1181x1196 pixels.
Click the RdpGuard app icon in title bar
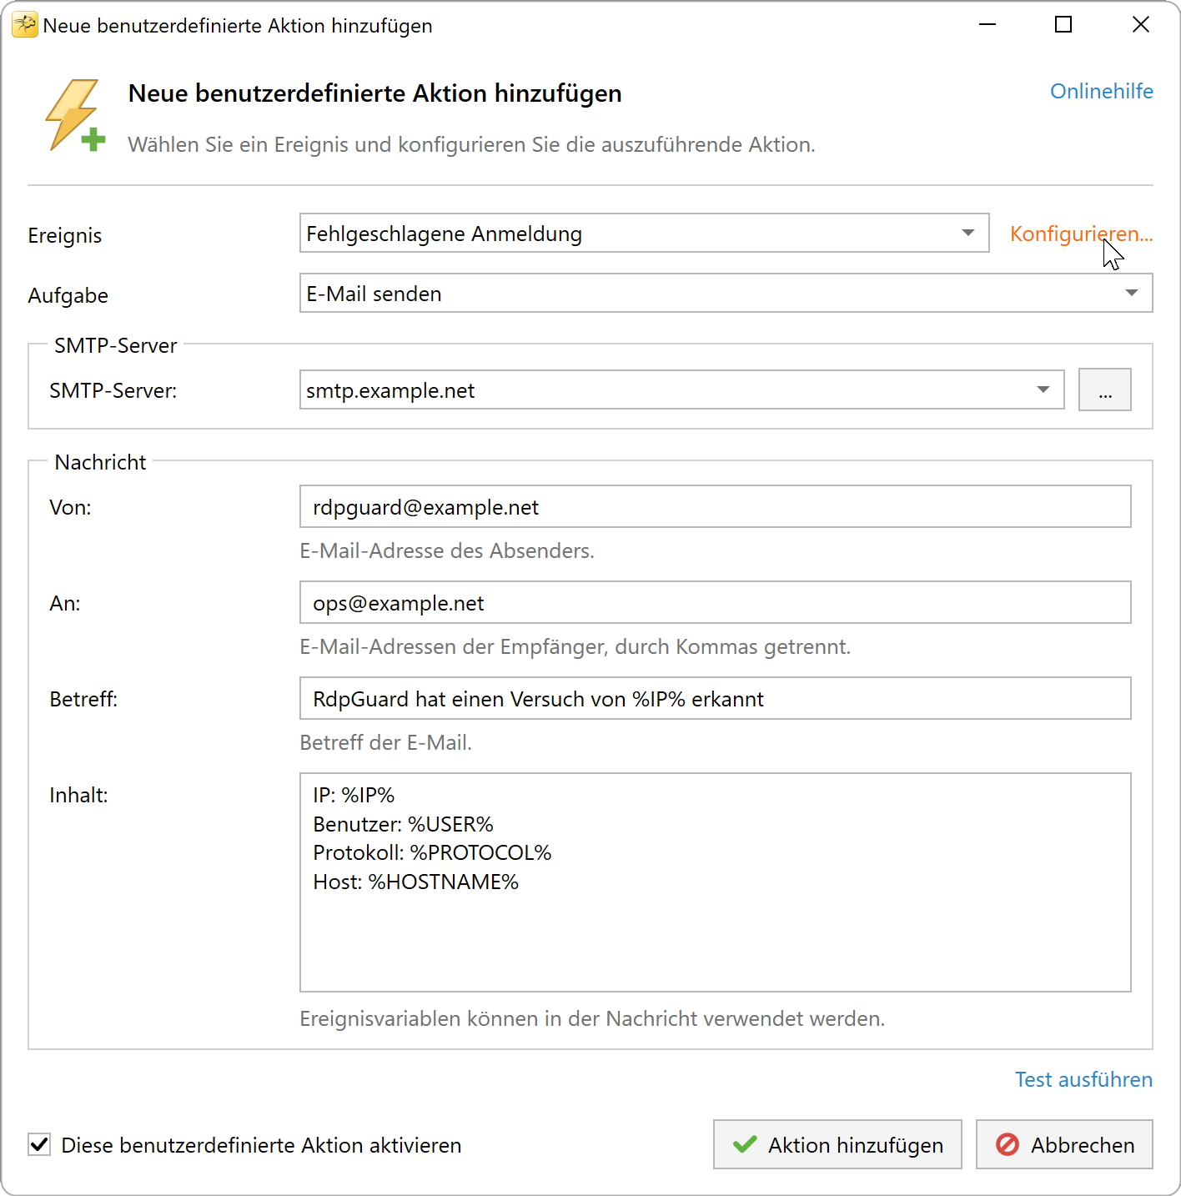(24, 25)
